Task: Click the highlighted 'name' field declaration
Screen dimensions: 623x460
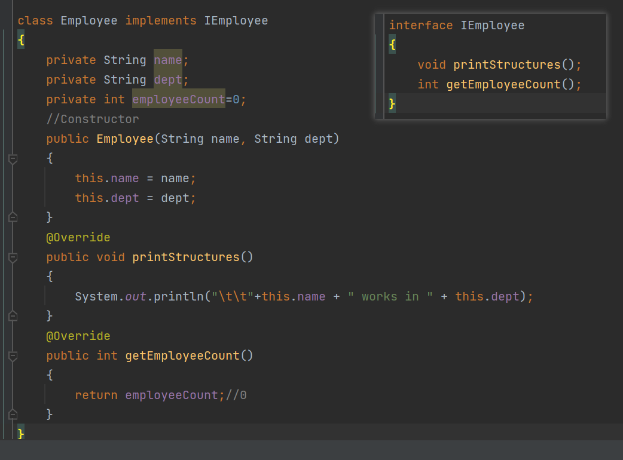Action: click(167, 60)
